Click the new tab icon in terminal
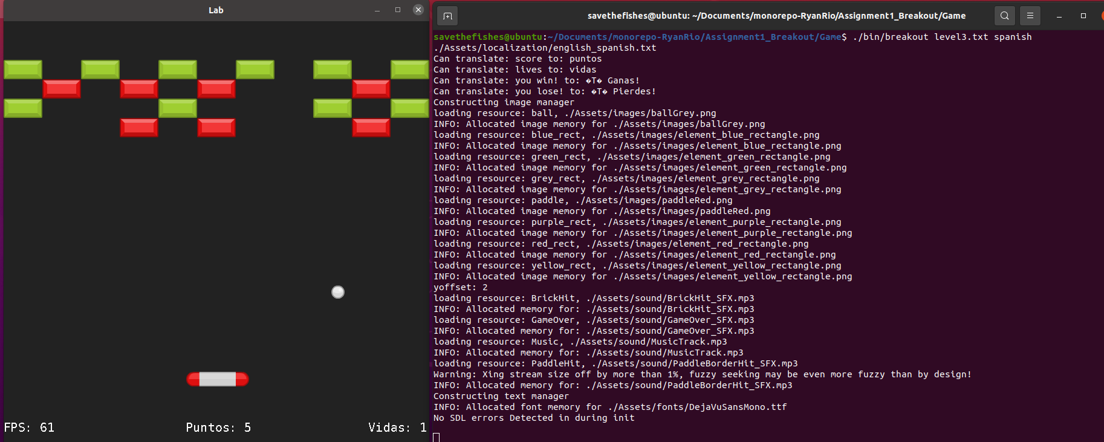 tap(447, 16)
